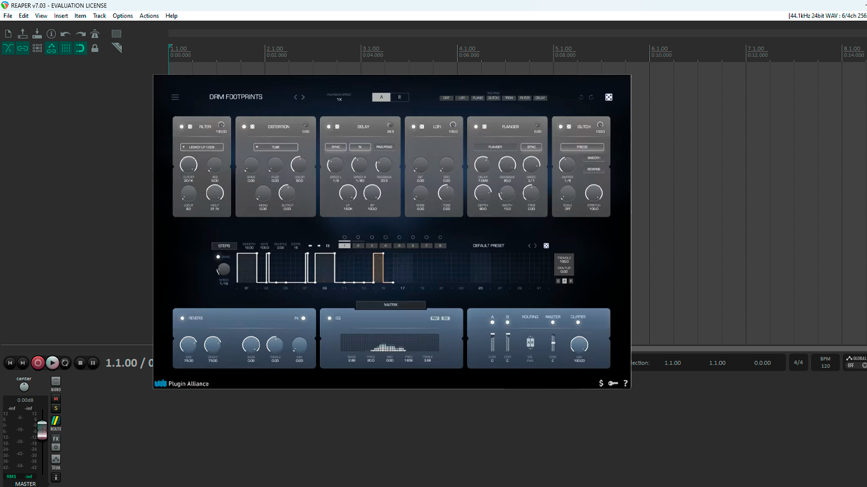
Task: Toggle REAPER item grouping link icon
Action: (23, 48)
